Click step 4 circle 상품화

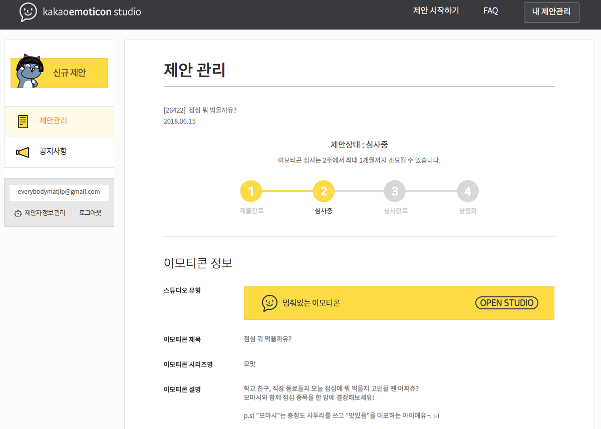(468, 191)
